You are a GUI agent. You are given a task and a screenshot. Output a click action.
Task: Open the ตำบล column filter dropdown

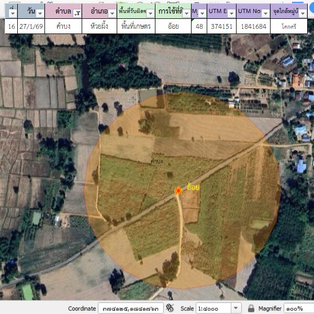click(x=77, y=12)
